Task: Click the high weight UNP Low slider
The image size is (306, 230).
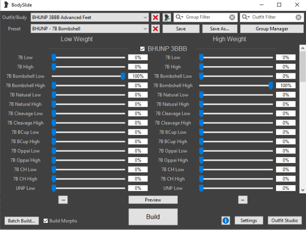Action: point(236,188)
